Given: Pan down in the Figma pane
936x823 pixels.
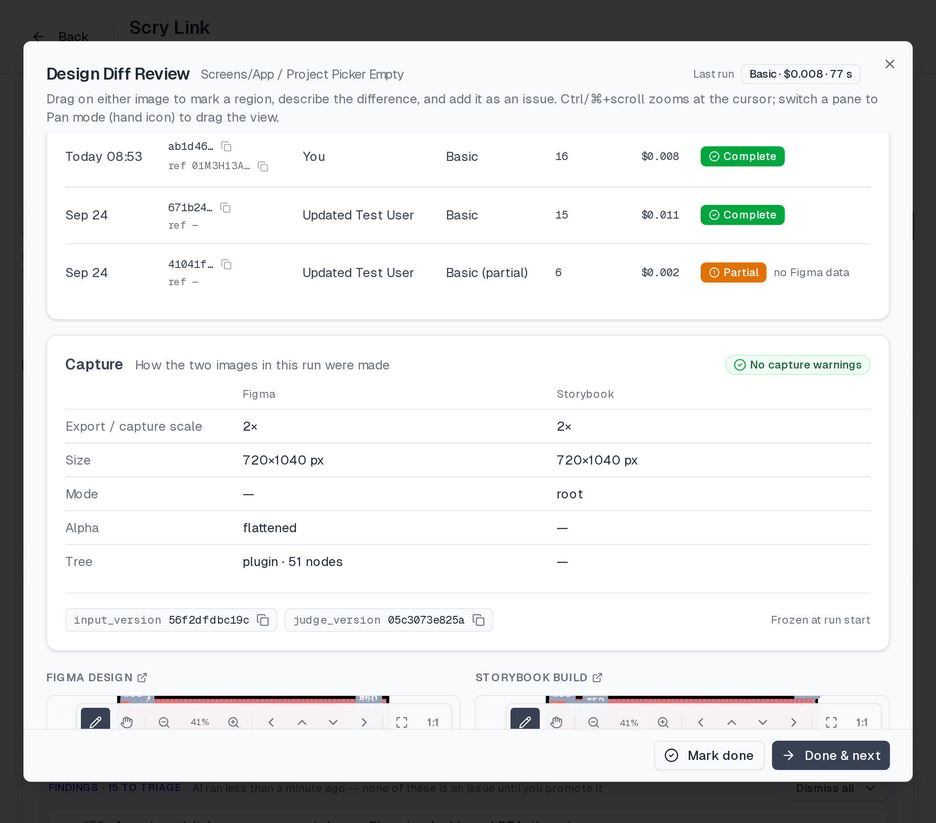Looking at the screenshot, I should [x=333, y=722].
